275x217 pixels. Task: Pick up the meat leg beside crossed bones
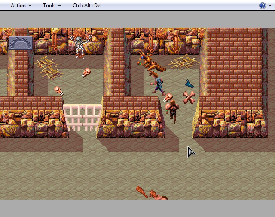click(168, 97)
